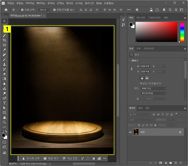Click the create new layer icon
Viewport: 188px width, 166px height.
[175, 163]
